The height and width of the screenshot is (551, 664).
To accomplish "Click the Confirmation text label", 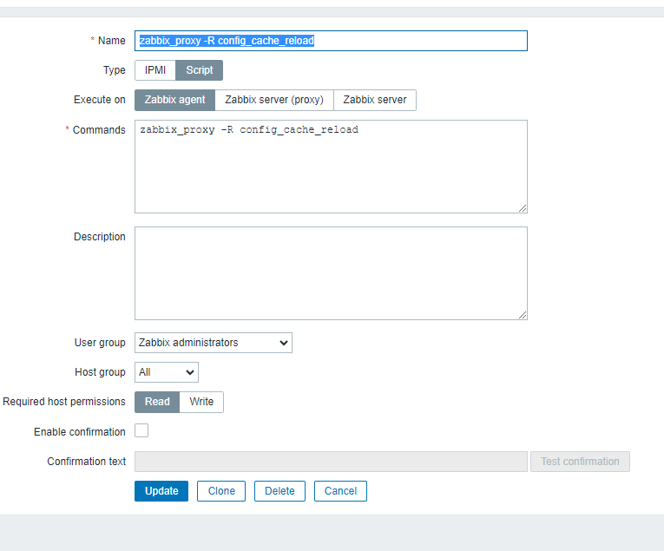I will pyautogui.click(x=87, y=462).
